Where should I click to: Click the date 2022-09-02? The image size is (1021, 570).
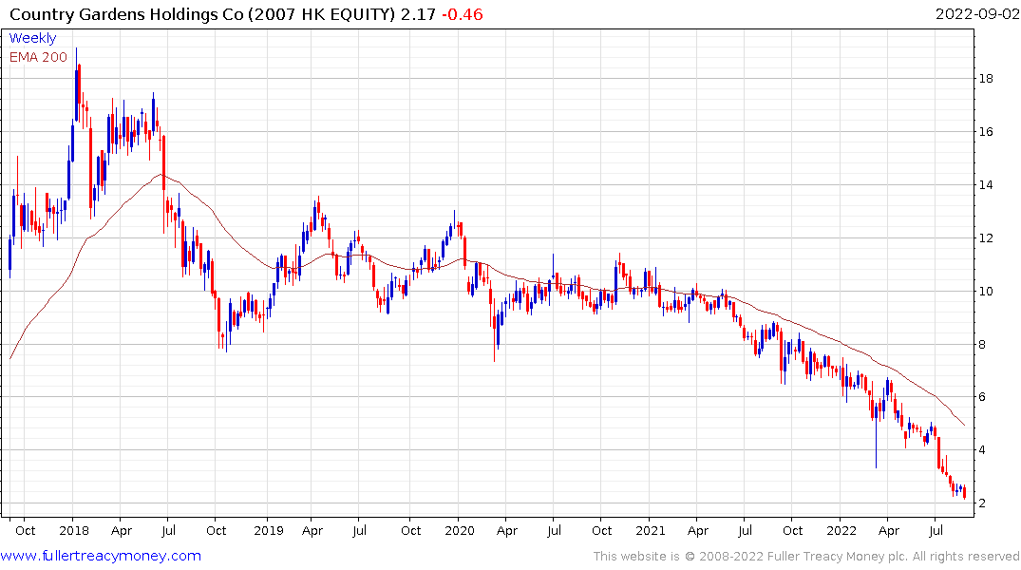(x=977, y=13)
